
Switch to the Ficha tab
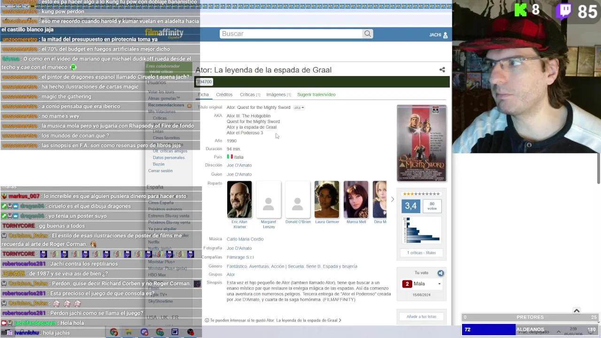[x=203, y=95]
